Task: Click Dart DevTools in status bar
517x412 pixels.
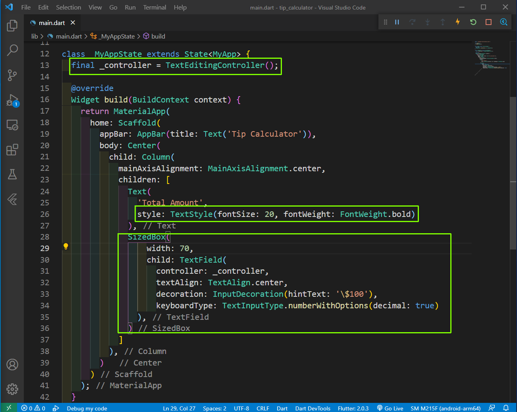Action: (313, 408)
